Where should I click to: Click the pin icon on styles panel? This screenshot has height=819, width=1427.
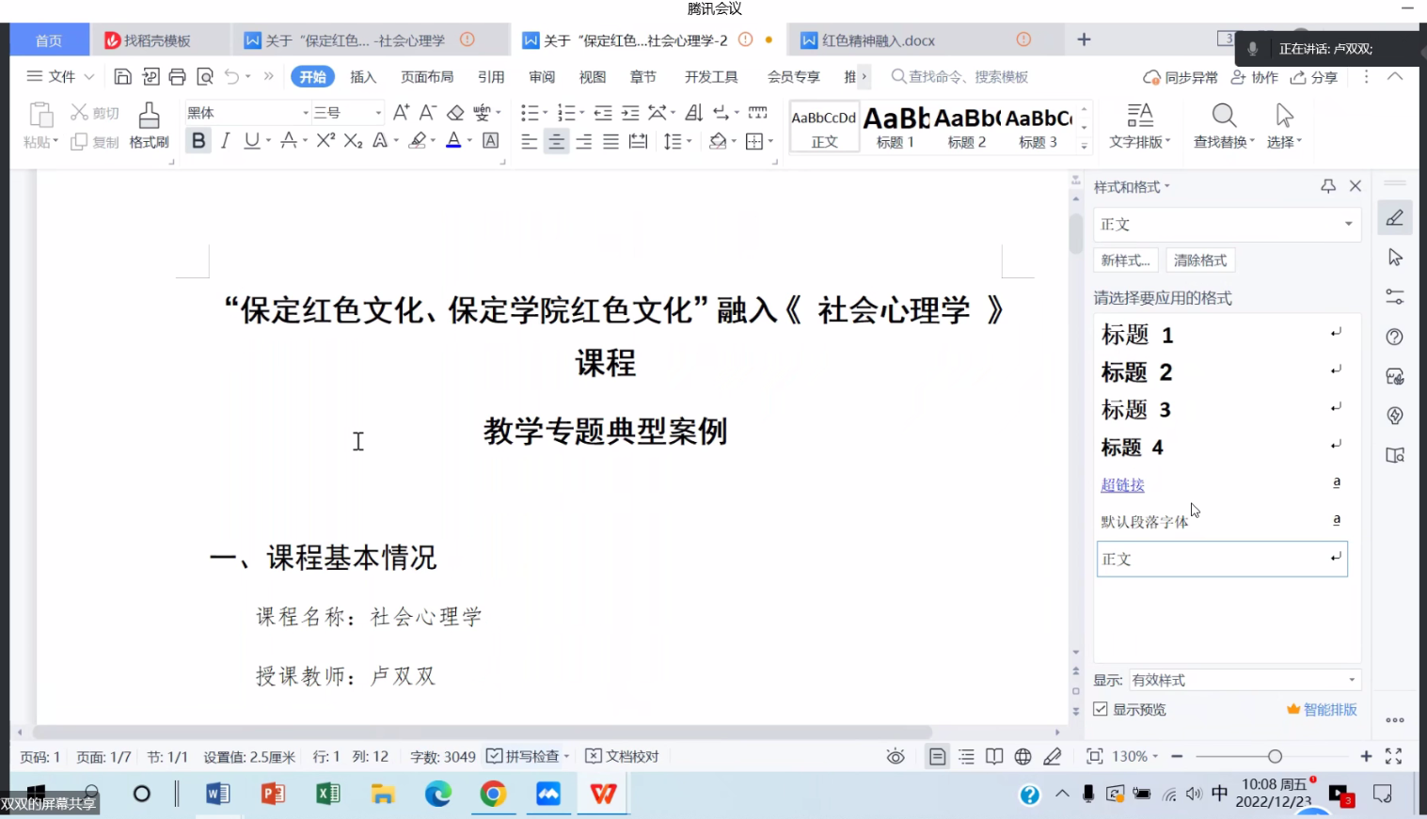point(1328,186)
